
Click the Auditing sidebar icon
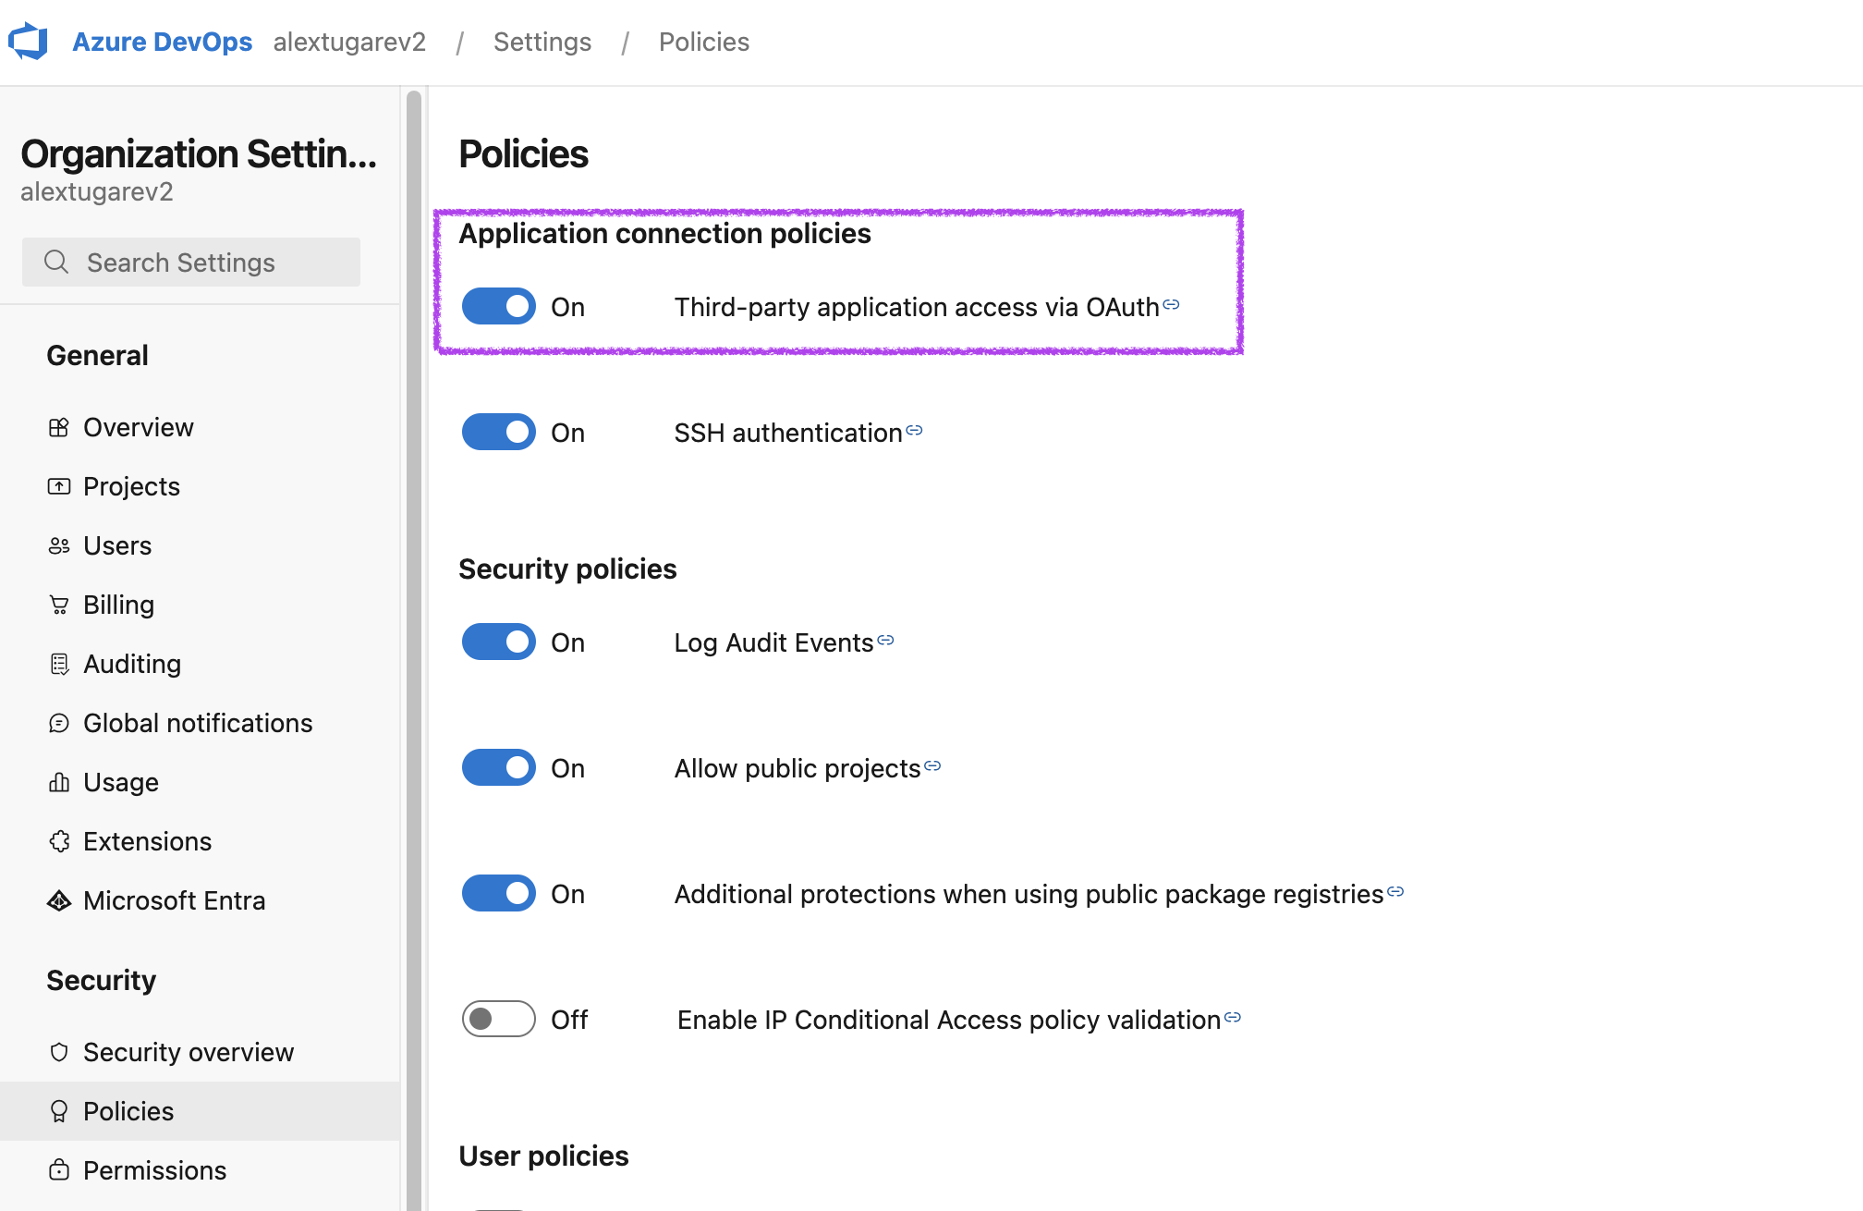59,664
